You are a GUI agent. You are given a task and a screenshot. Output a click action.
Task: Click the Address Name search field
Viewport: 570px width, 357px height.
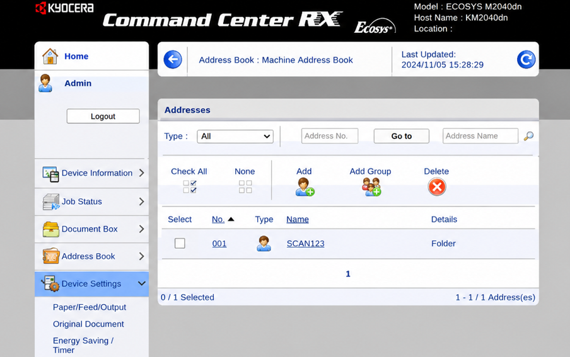480,136
